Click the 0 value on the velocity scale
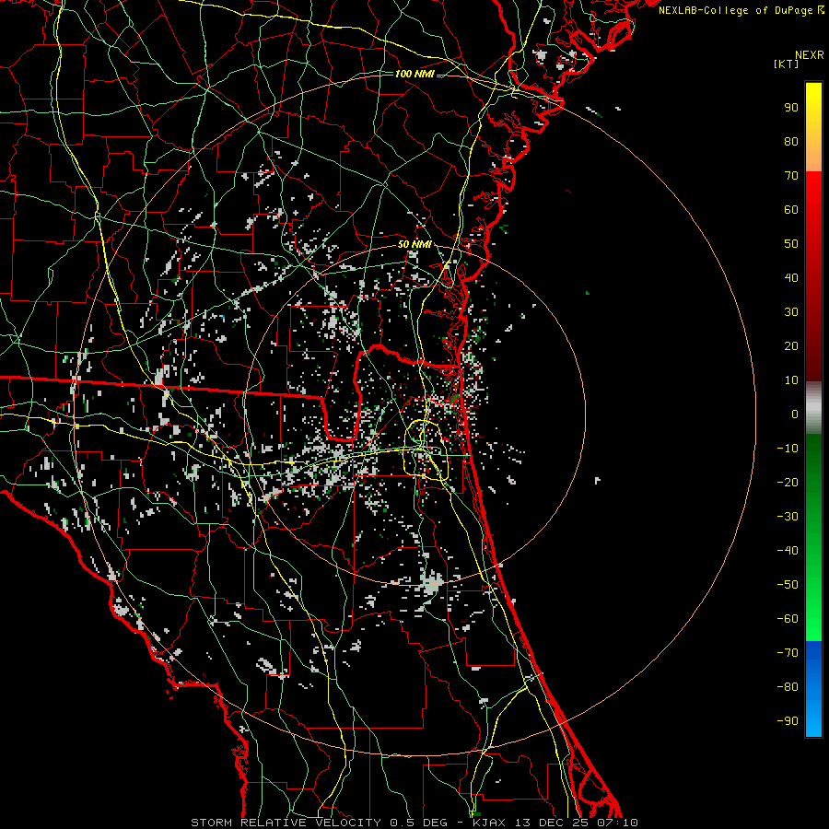 pyautogui.click(x=795, y=414)
